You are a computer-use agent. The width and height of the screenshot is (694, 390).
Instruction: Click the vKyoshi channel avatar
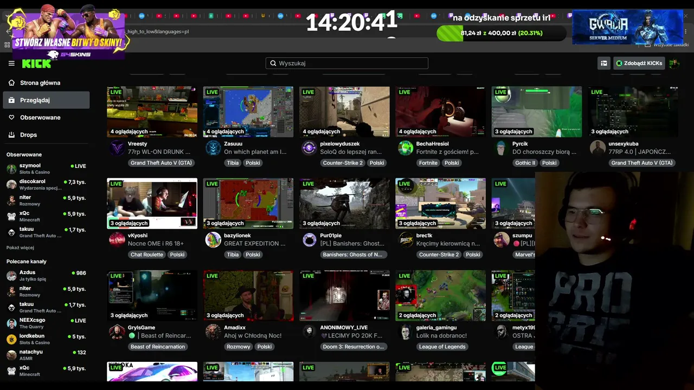(117, 239)
